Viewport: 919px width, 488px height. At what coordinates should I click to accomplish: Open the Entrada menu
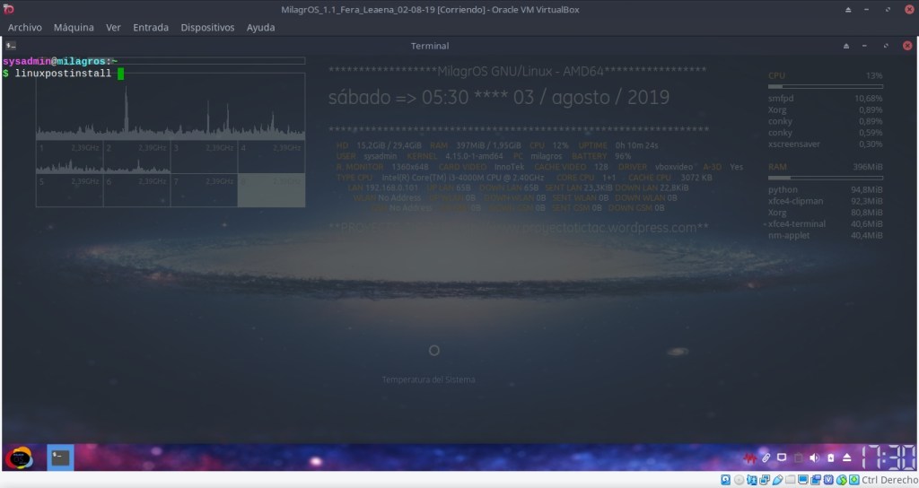click(x=151, y=28)
